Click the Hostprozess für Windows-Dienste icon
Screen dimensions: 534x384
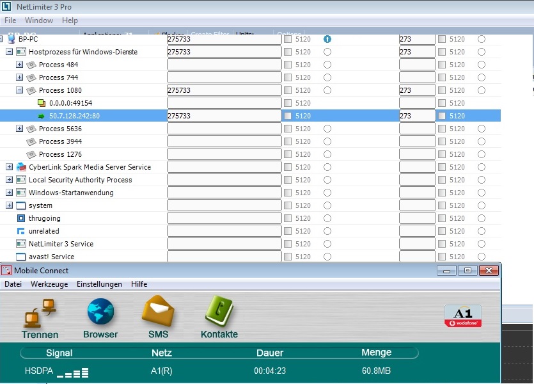point(21,52)
